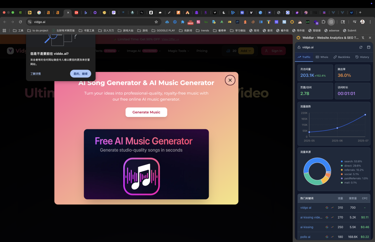Click the vidgo.ai address bar
This screenshot has height=242, width=375.
coord(93,22)
